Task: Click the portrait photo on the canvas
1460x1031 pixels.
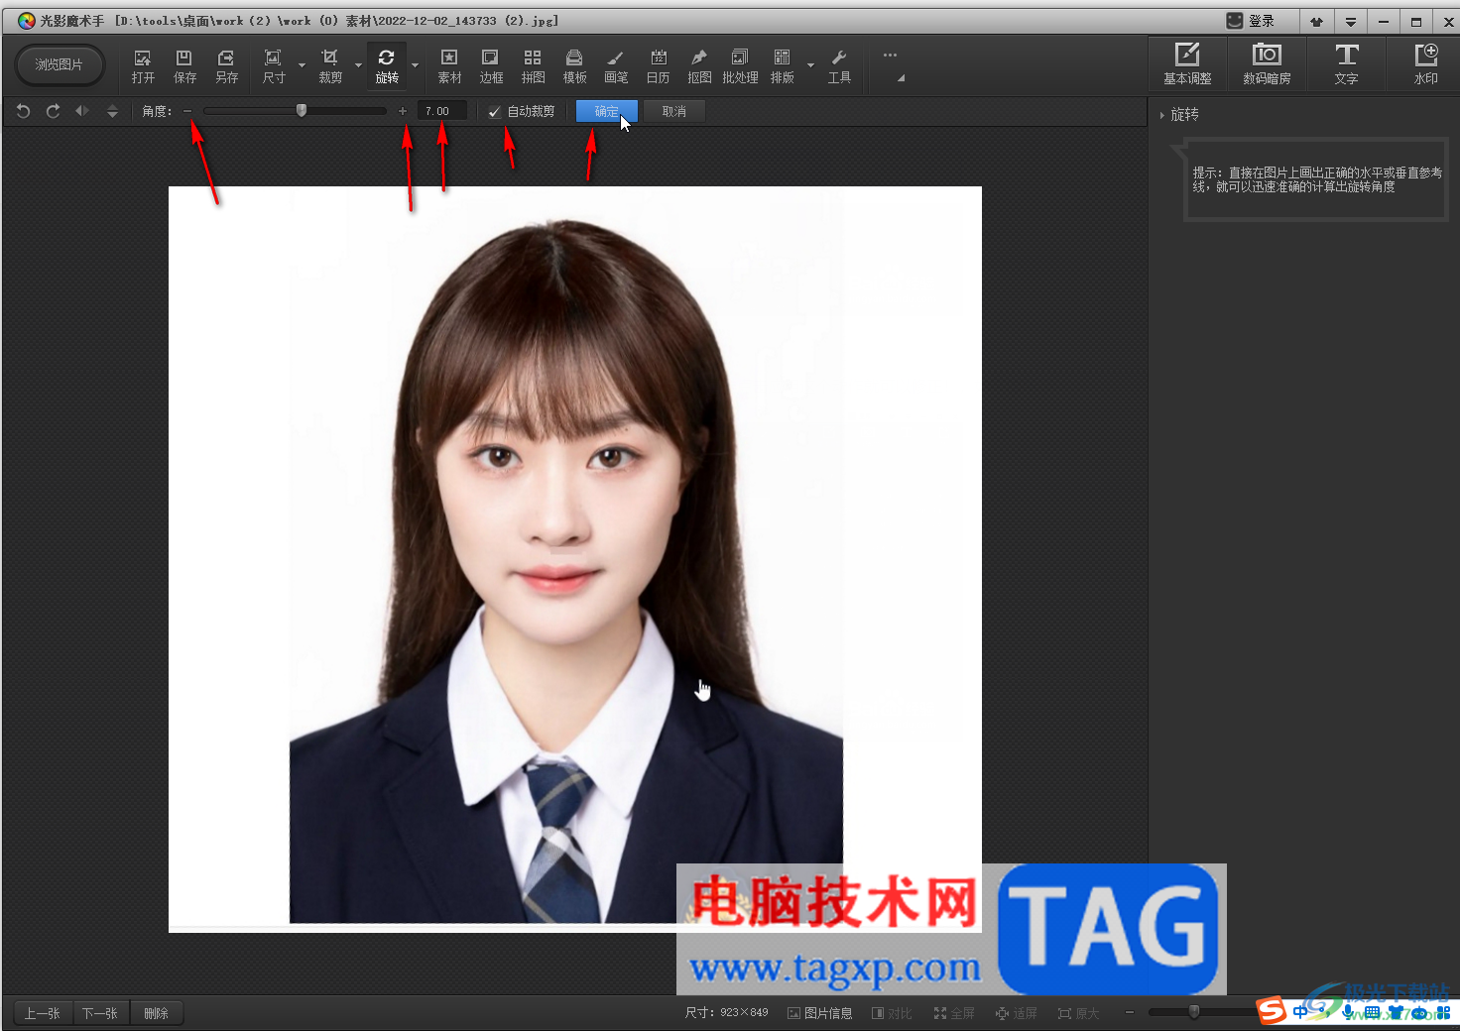Action: (x=575, y=559)
